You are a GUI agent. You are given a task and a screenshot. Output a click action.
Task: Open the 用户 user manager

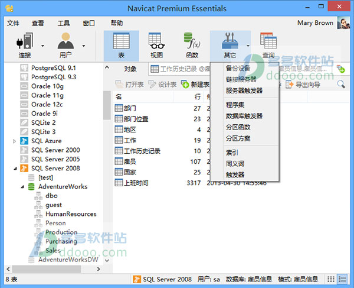[65, 45]
